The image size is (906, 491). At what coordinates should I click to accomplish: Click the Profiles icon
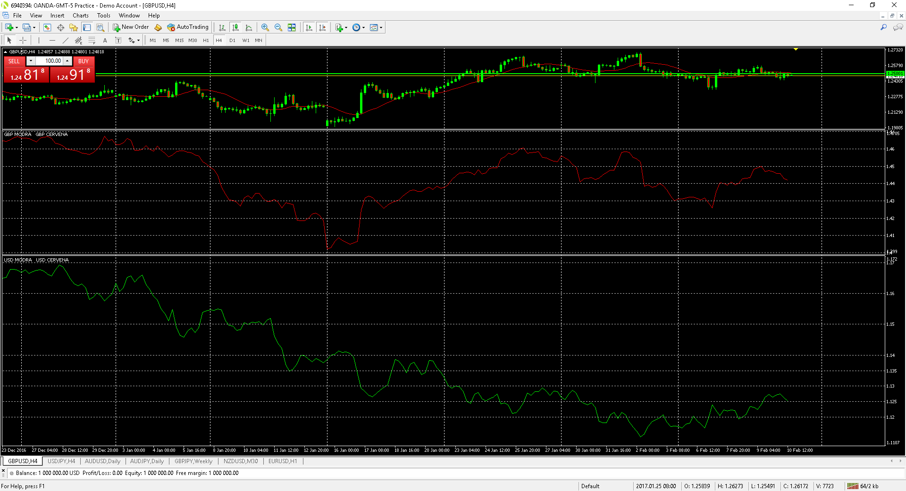click(x=27, y=27)
